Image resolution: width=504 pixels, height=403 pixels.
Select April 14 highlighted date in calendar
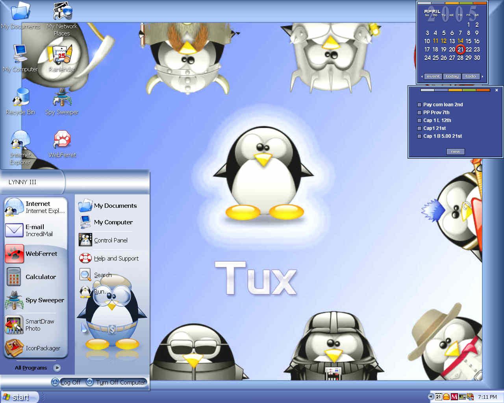(x=460, y=41)
